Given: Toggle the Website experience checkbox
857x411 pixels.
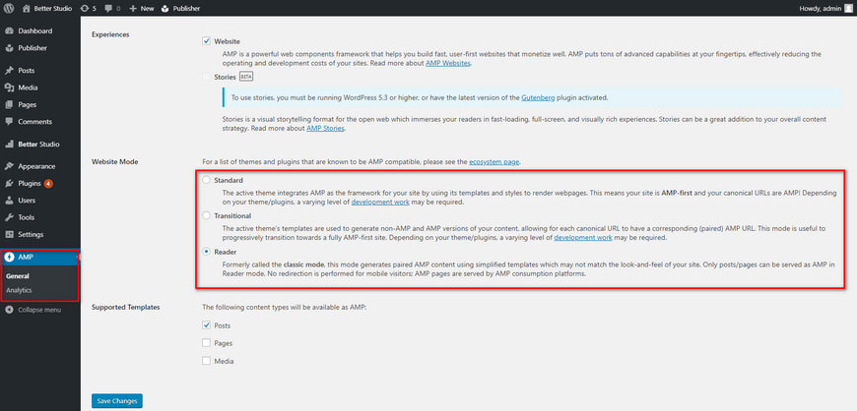Looking at the screenshot, I should point(207,41).
